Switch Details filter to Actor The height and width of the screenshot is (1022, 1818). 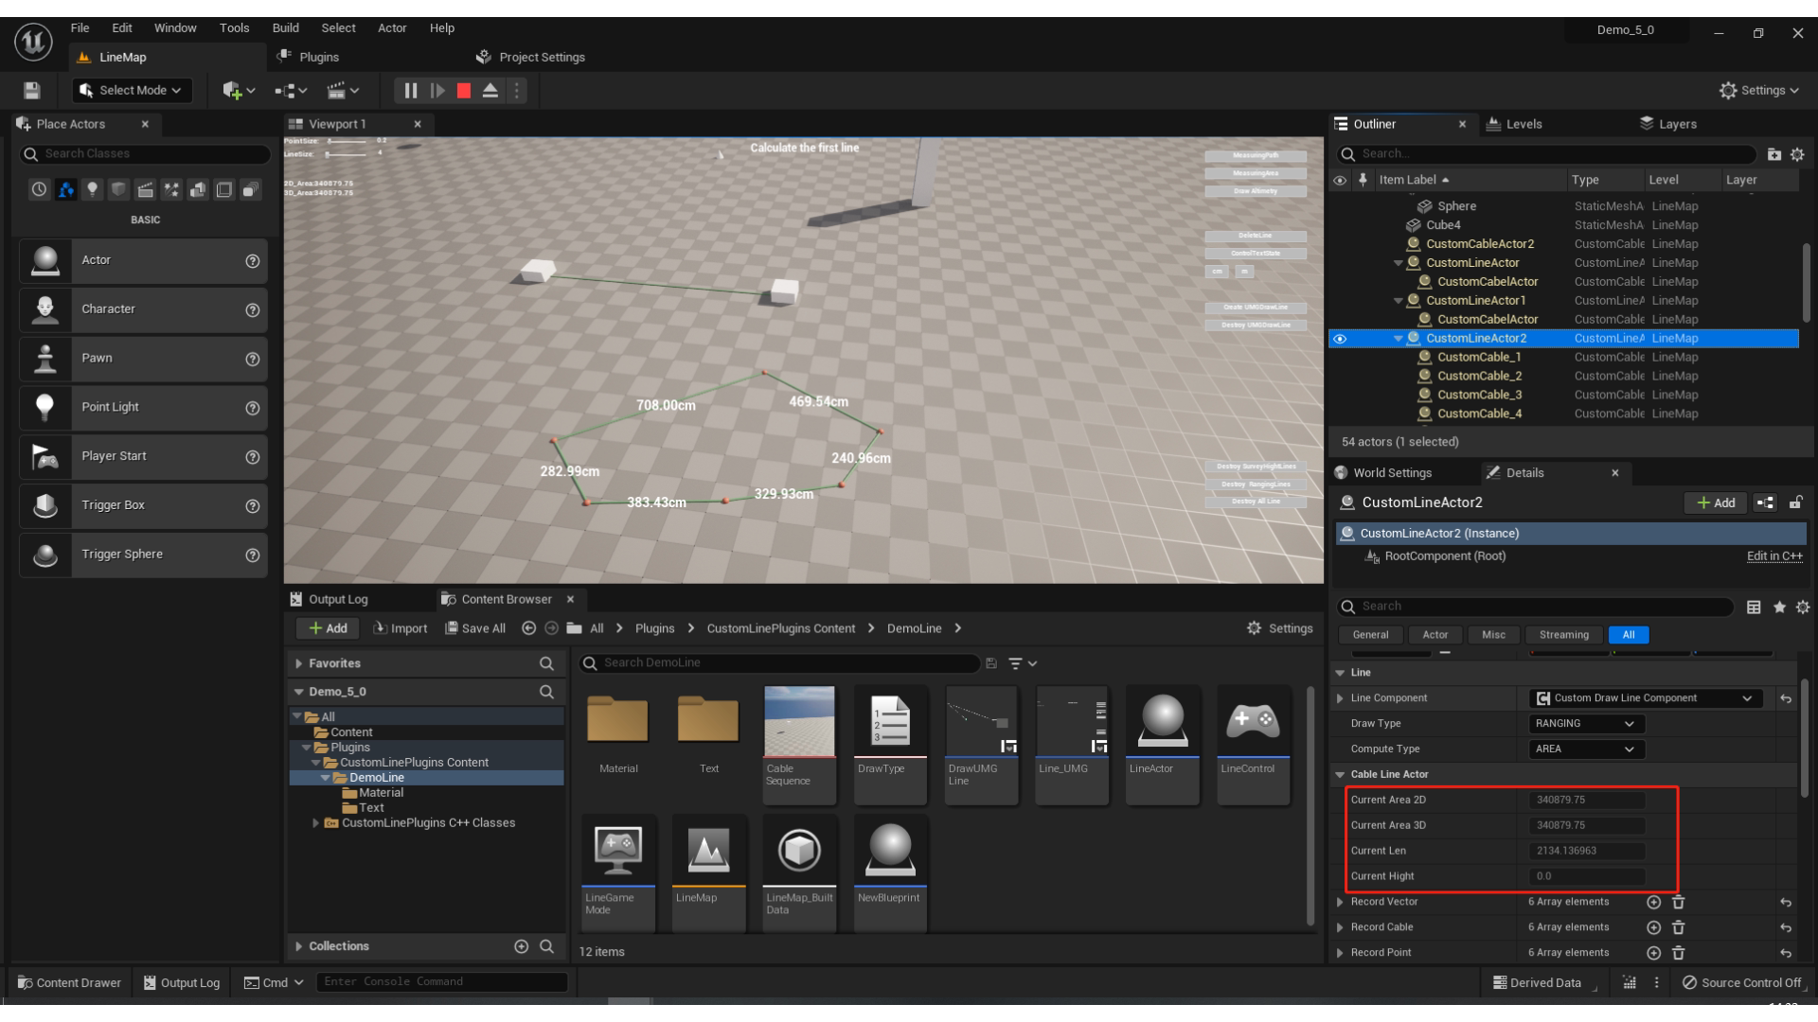[x=1435, y=635]
